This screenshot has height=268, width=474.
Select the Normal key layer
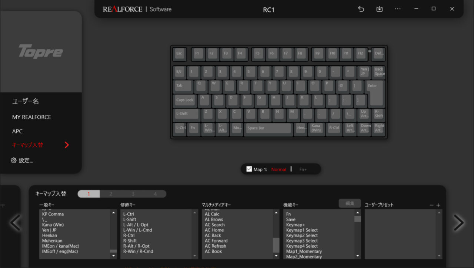[x=278, y=169]
